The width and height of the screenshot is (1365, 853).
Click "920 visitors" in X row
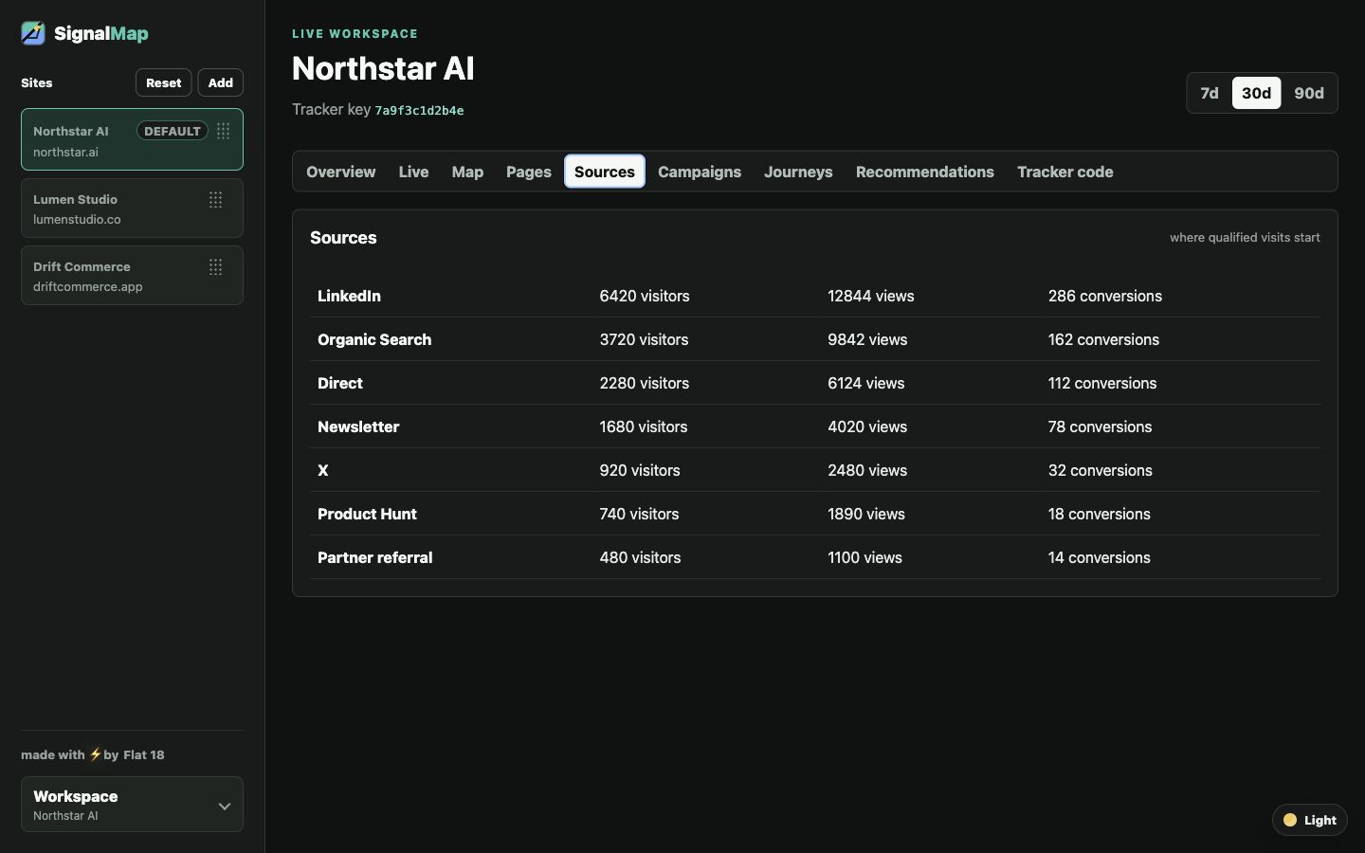pos(640,470)
